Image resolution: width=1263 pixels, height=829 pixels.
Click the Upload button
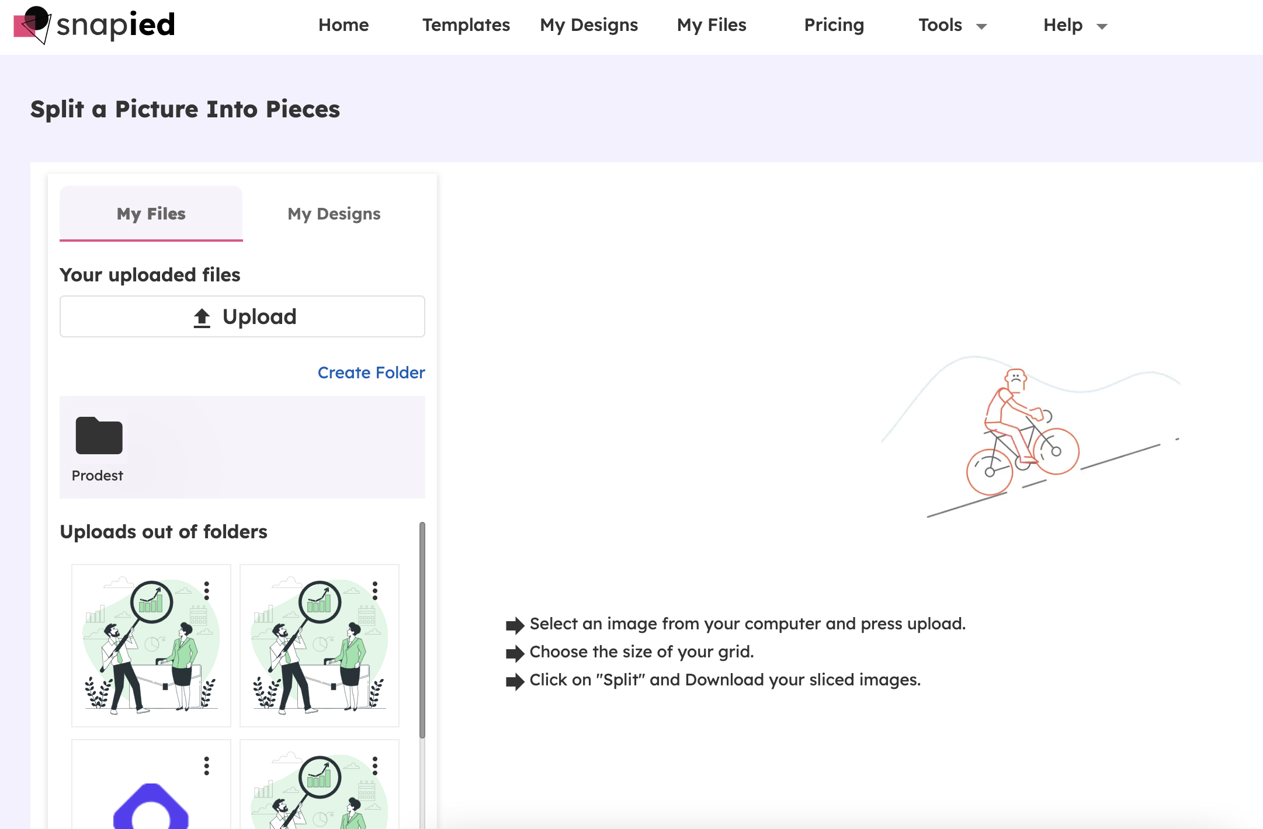(242, 316)
